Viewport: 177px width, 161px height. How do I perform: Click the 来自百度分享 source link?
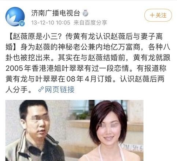pos(90,23)
